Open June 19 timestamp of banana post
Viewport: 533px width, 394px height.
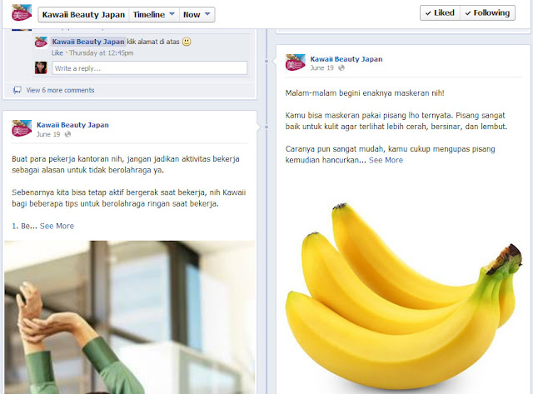[x=321, y=68]
